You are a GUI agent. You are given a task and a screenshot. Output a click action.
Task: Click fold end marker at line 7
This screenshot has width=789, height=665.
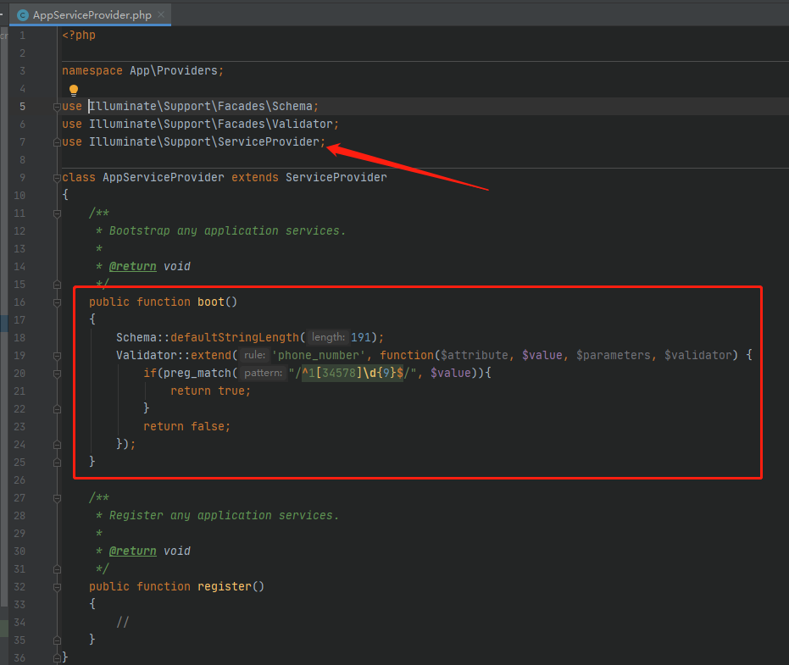[57, 142]
